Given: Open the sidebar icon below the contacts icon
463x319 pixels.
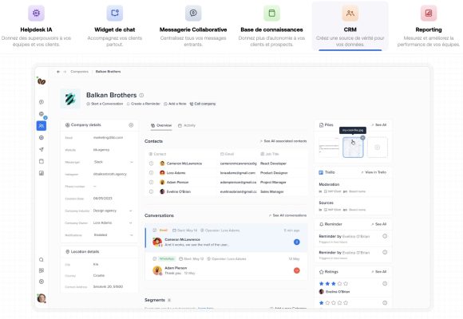Looking at the screenshot, I should tap(42, 137).
